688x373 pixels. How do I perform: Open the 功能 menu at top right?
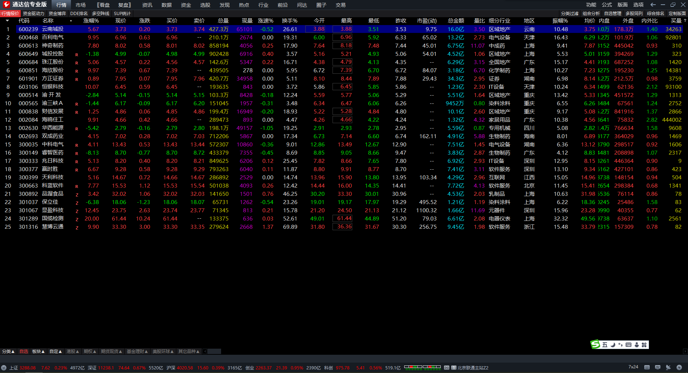[591, 5]
